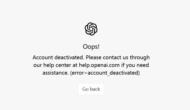Click the word through ending the first line
Viewport: 190px width, 110px height.
[140, 58]
